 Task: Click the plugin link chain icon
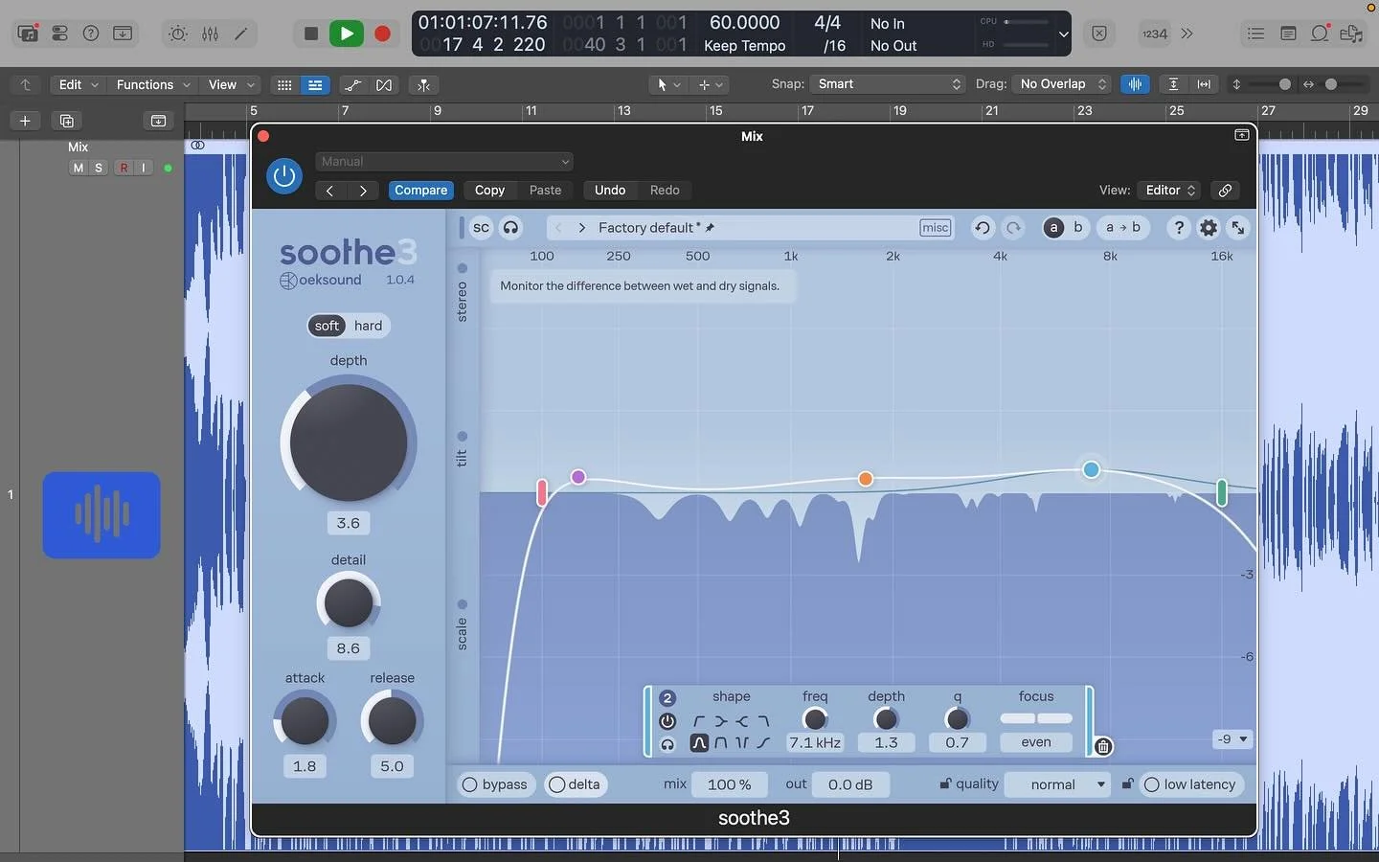pyautogui.click(x=1225, y=190)
